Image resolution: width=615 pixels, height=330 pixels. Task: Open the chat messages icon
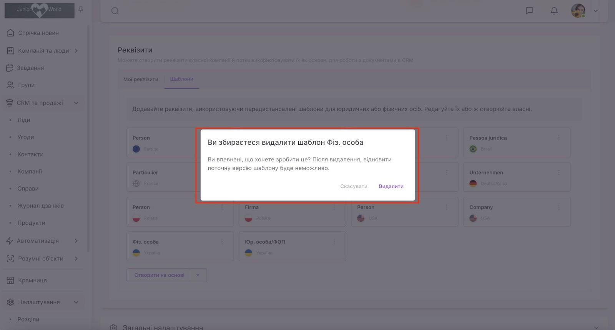pyautogui.click(x=529, y=11)
